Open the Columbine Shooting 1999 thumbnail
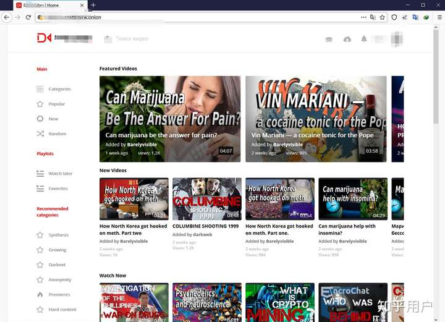 207,199
